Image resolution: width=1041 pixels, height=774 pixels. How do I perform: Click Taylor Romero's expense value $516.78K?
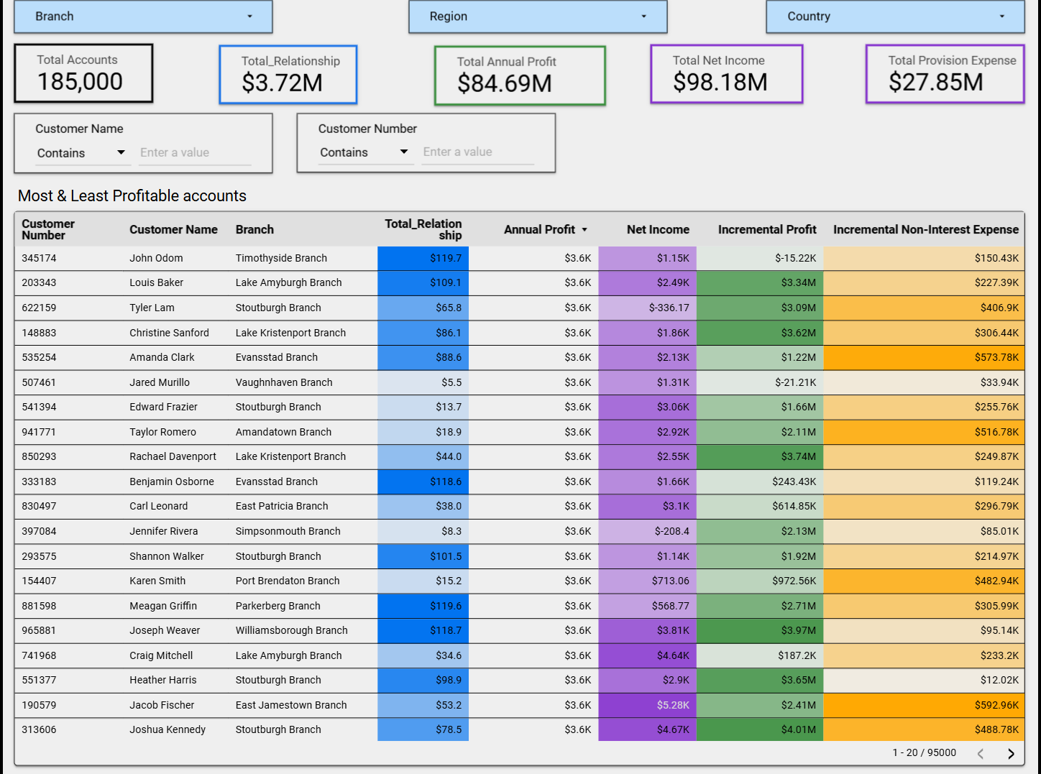click(x=996, y=432)
